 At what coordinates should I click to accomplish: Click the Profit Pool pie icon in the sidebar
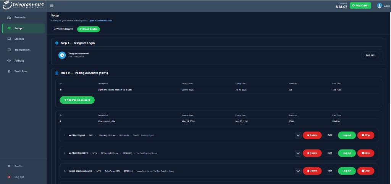coord(9,71)
